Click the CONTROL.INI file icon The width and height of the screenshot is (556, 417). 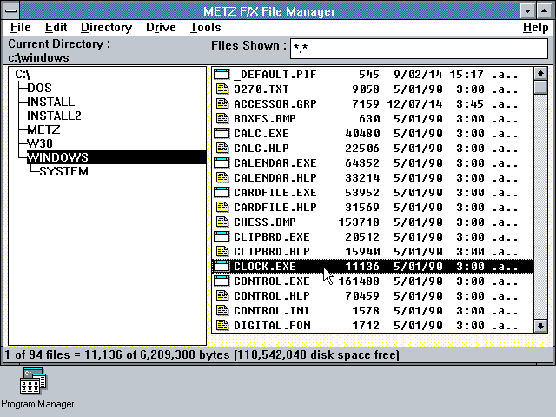click(x=222, y=311)
